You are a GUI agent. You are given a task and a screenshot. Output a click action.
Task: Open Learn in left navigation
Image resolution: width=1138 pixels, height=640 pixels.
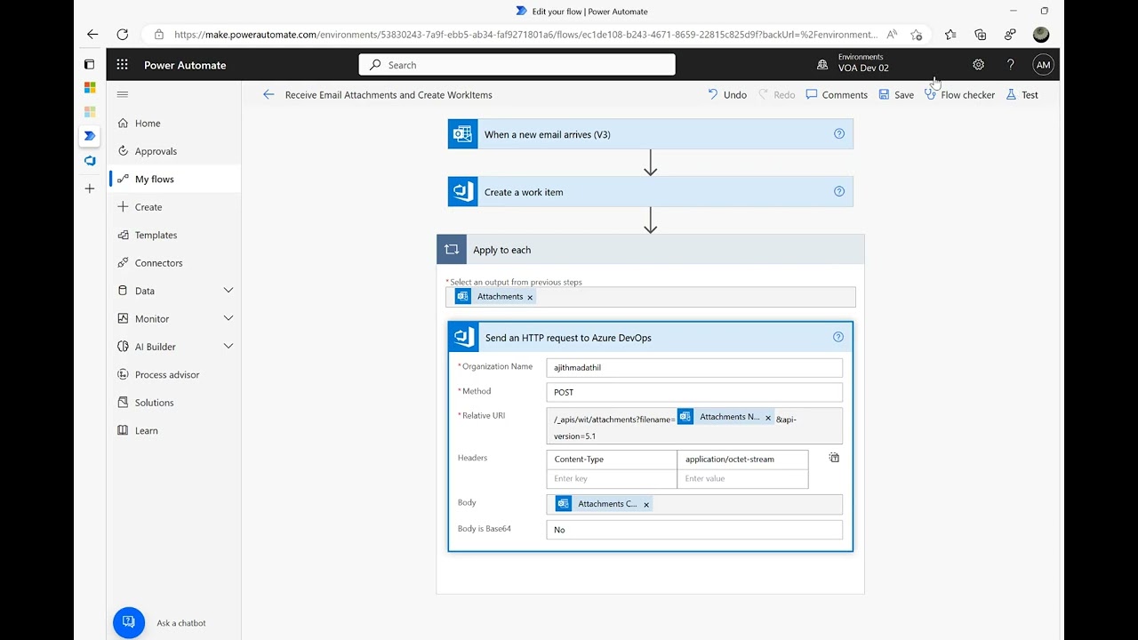click(175, 430)
